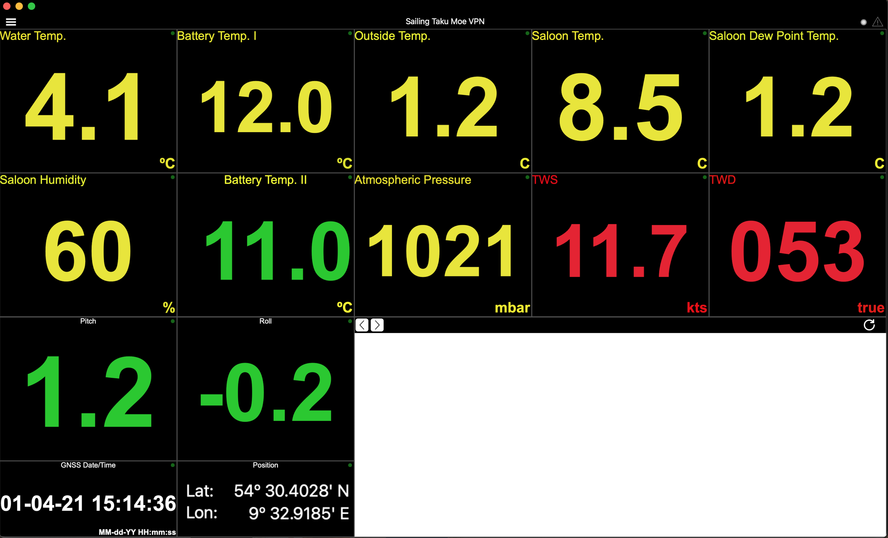
Task: Select the Atmospheric Pressure 1021 value
Action: tap(440, 251)
